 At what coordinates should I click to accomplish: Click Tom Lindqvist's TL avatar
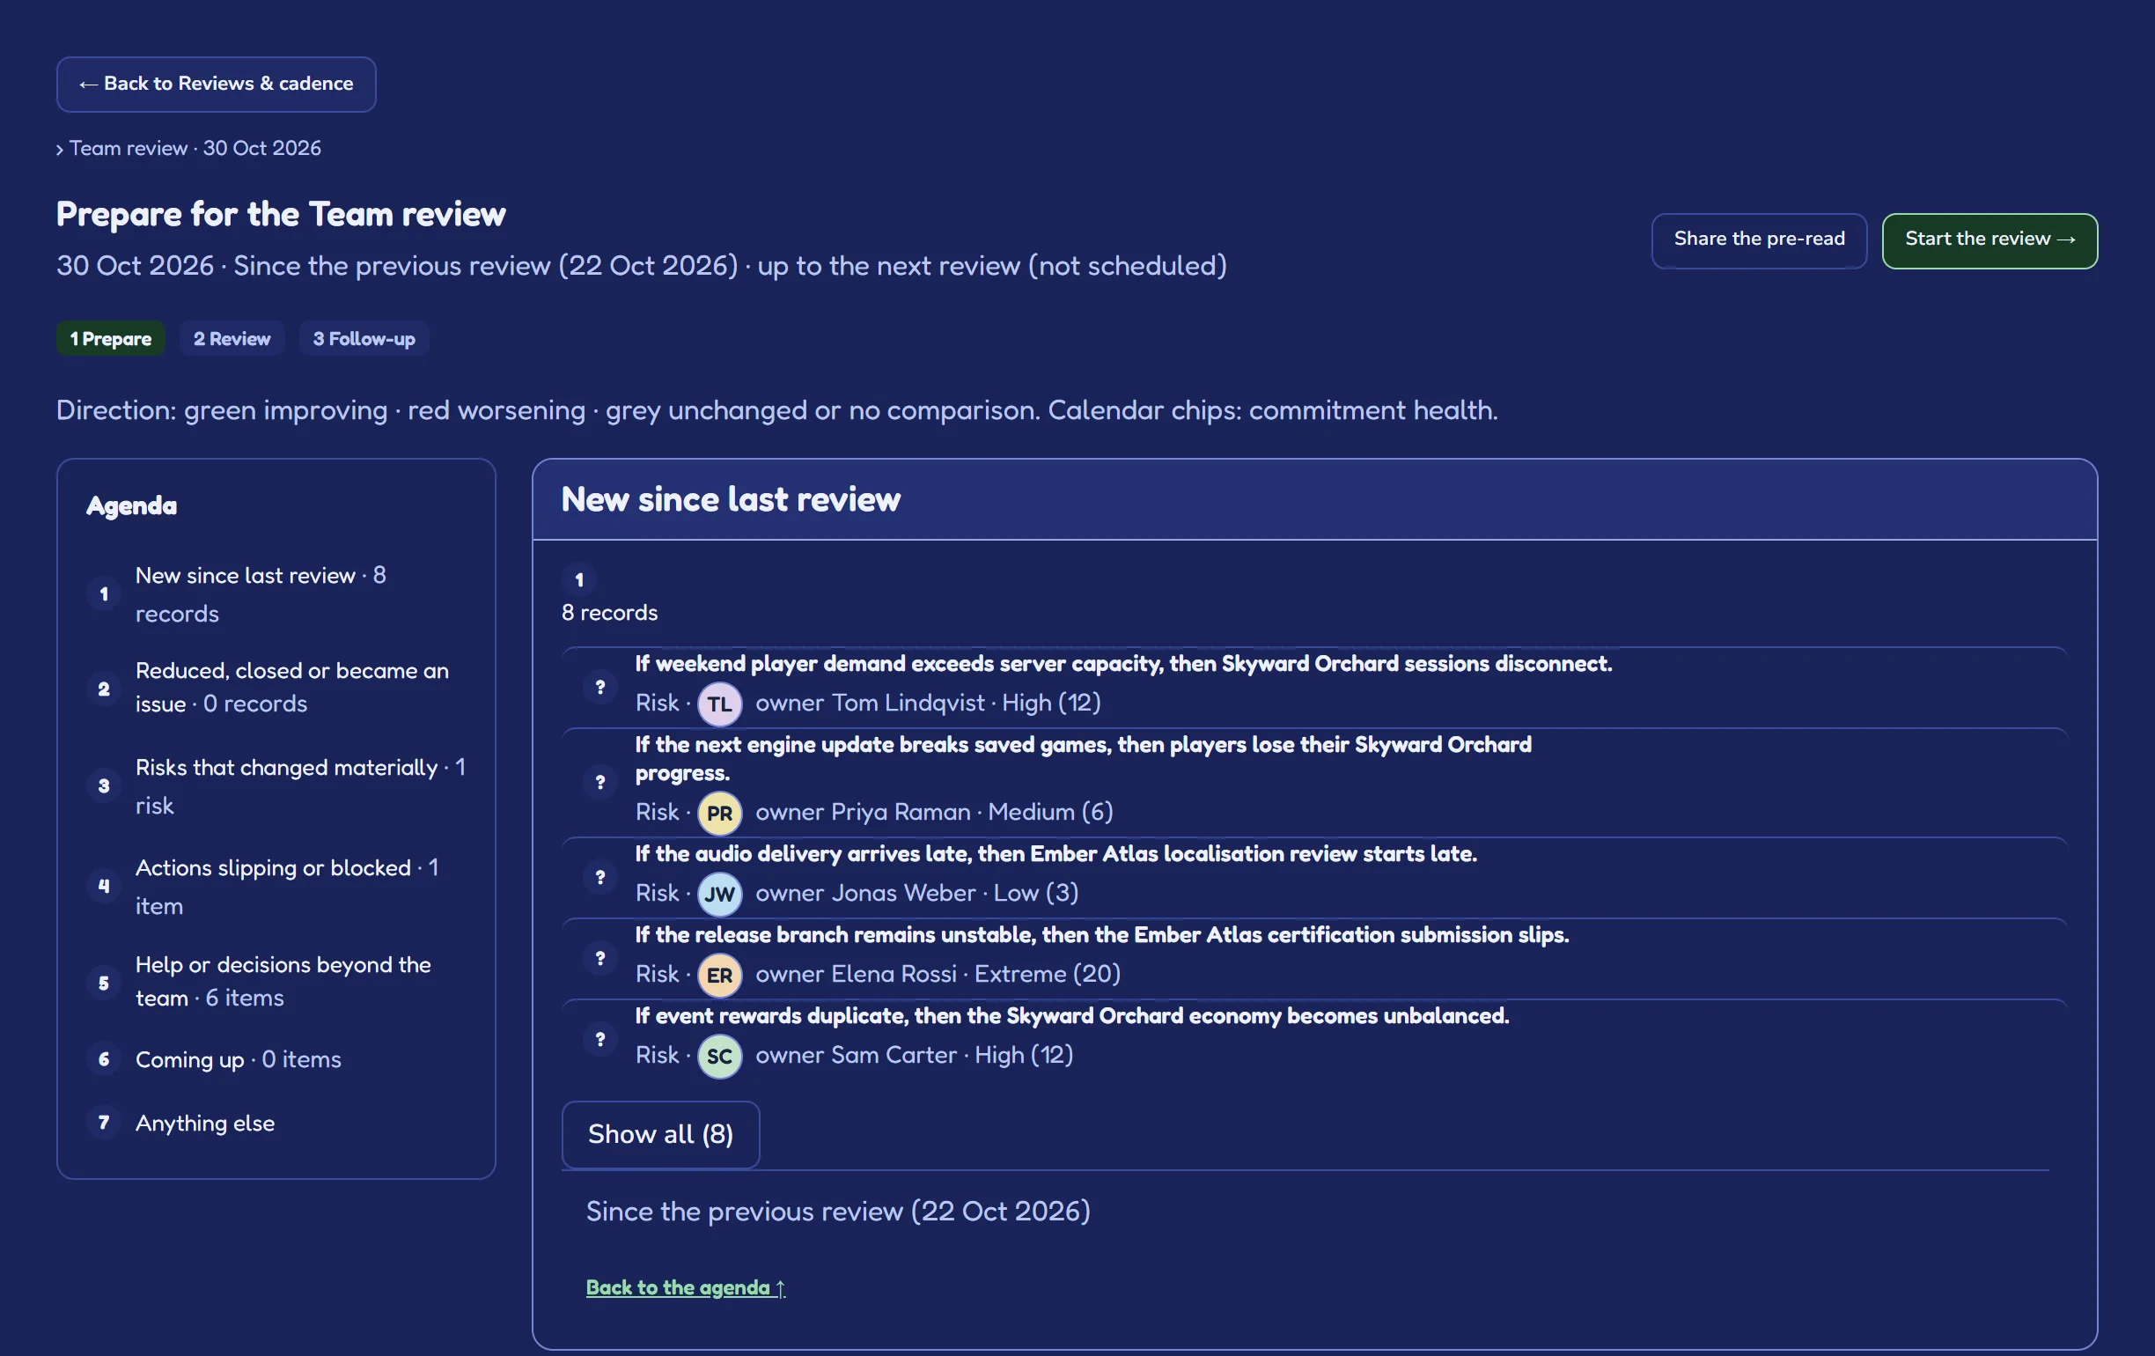pos(719,704)
